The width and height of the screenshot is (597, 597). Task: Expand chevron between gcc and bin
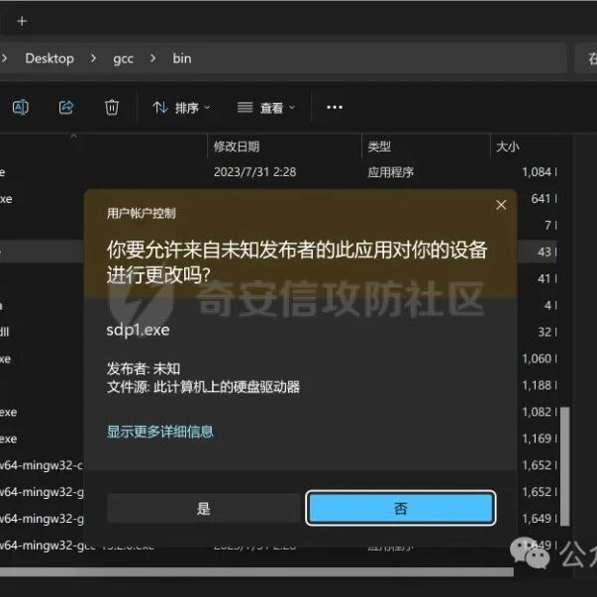coord(153,58)
